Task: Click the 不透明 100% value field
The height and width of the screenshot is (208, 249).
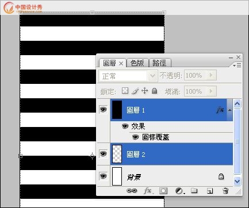Action: coord(200,75)
